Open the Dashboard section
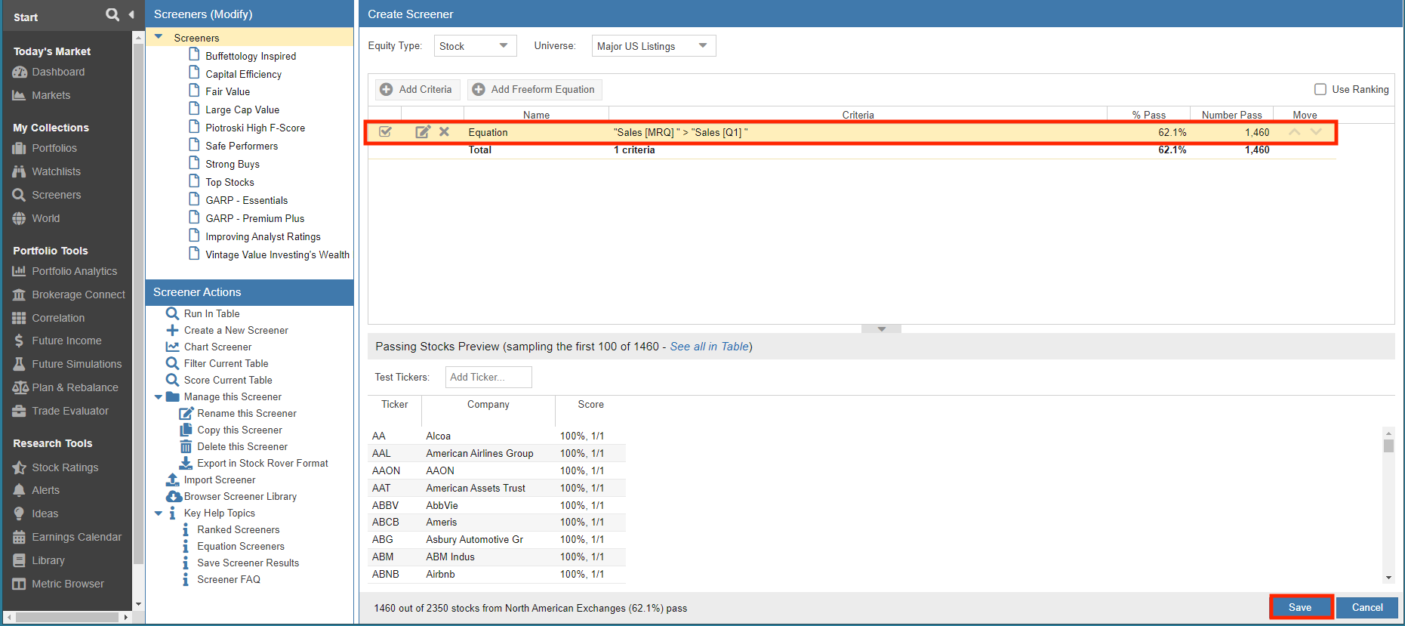The height and width of the screenshot is (626, 1405). tap(57, 72)
